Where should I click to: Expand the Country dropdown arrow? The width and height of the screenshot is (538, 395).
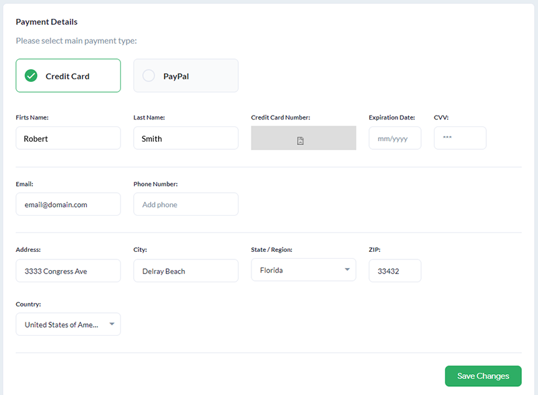coord(112,324)
